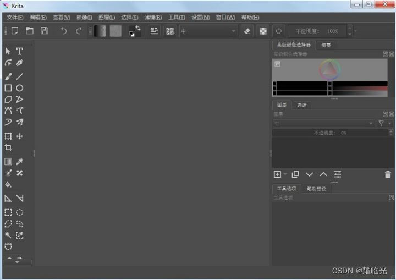Open the blending mode dropdown in toolbar
This screenshot has height=280, width=396.
pyautogui.click(x=208, y=31)
